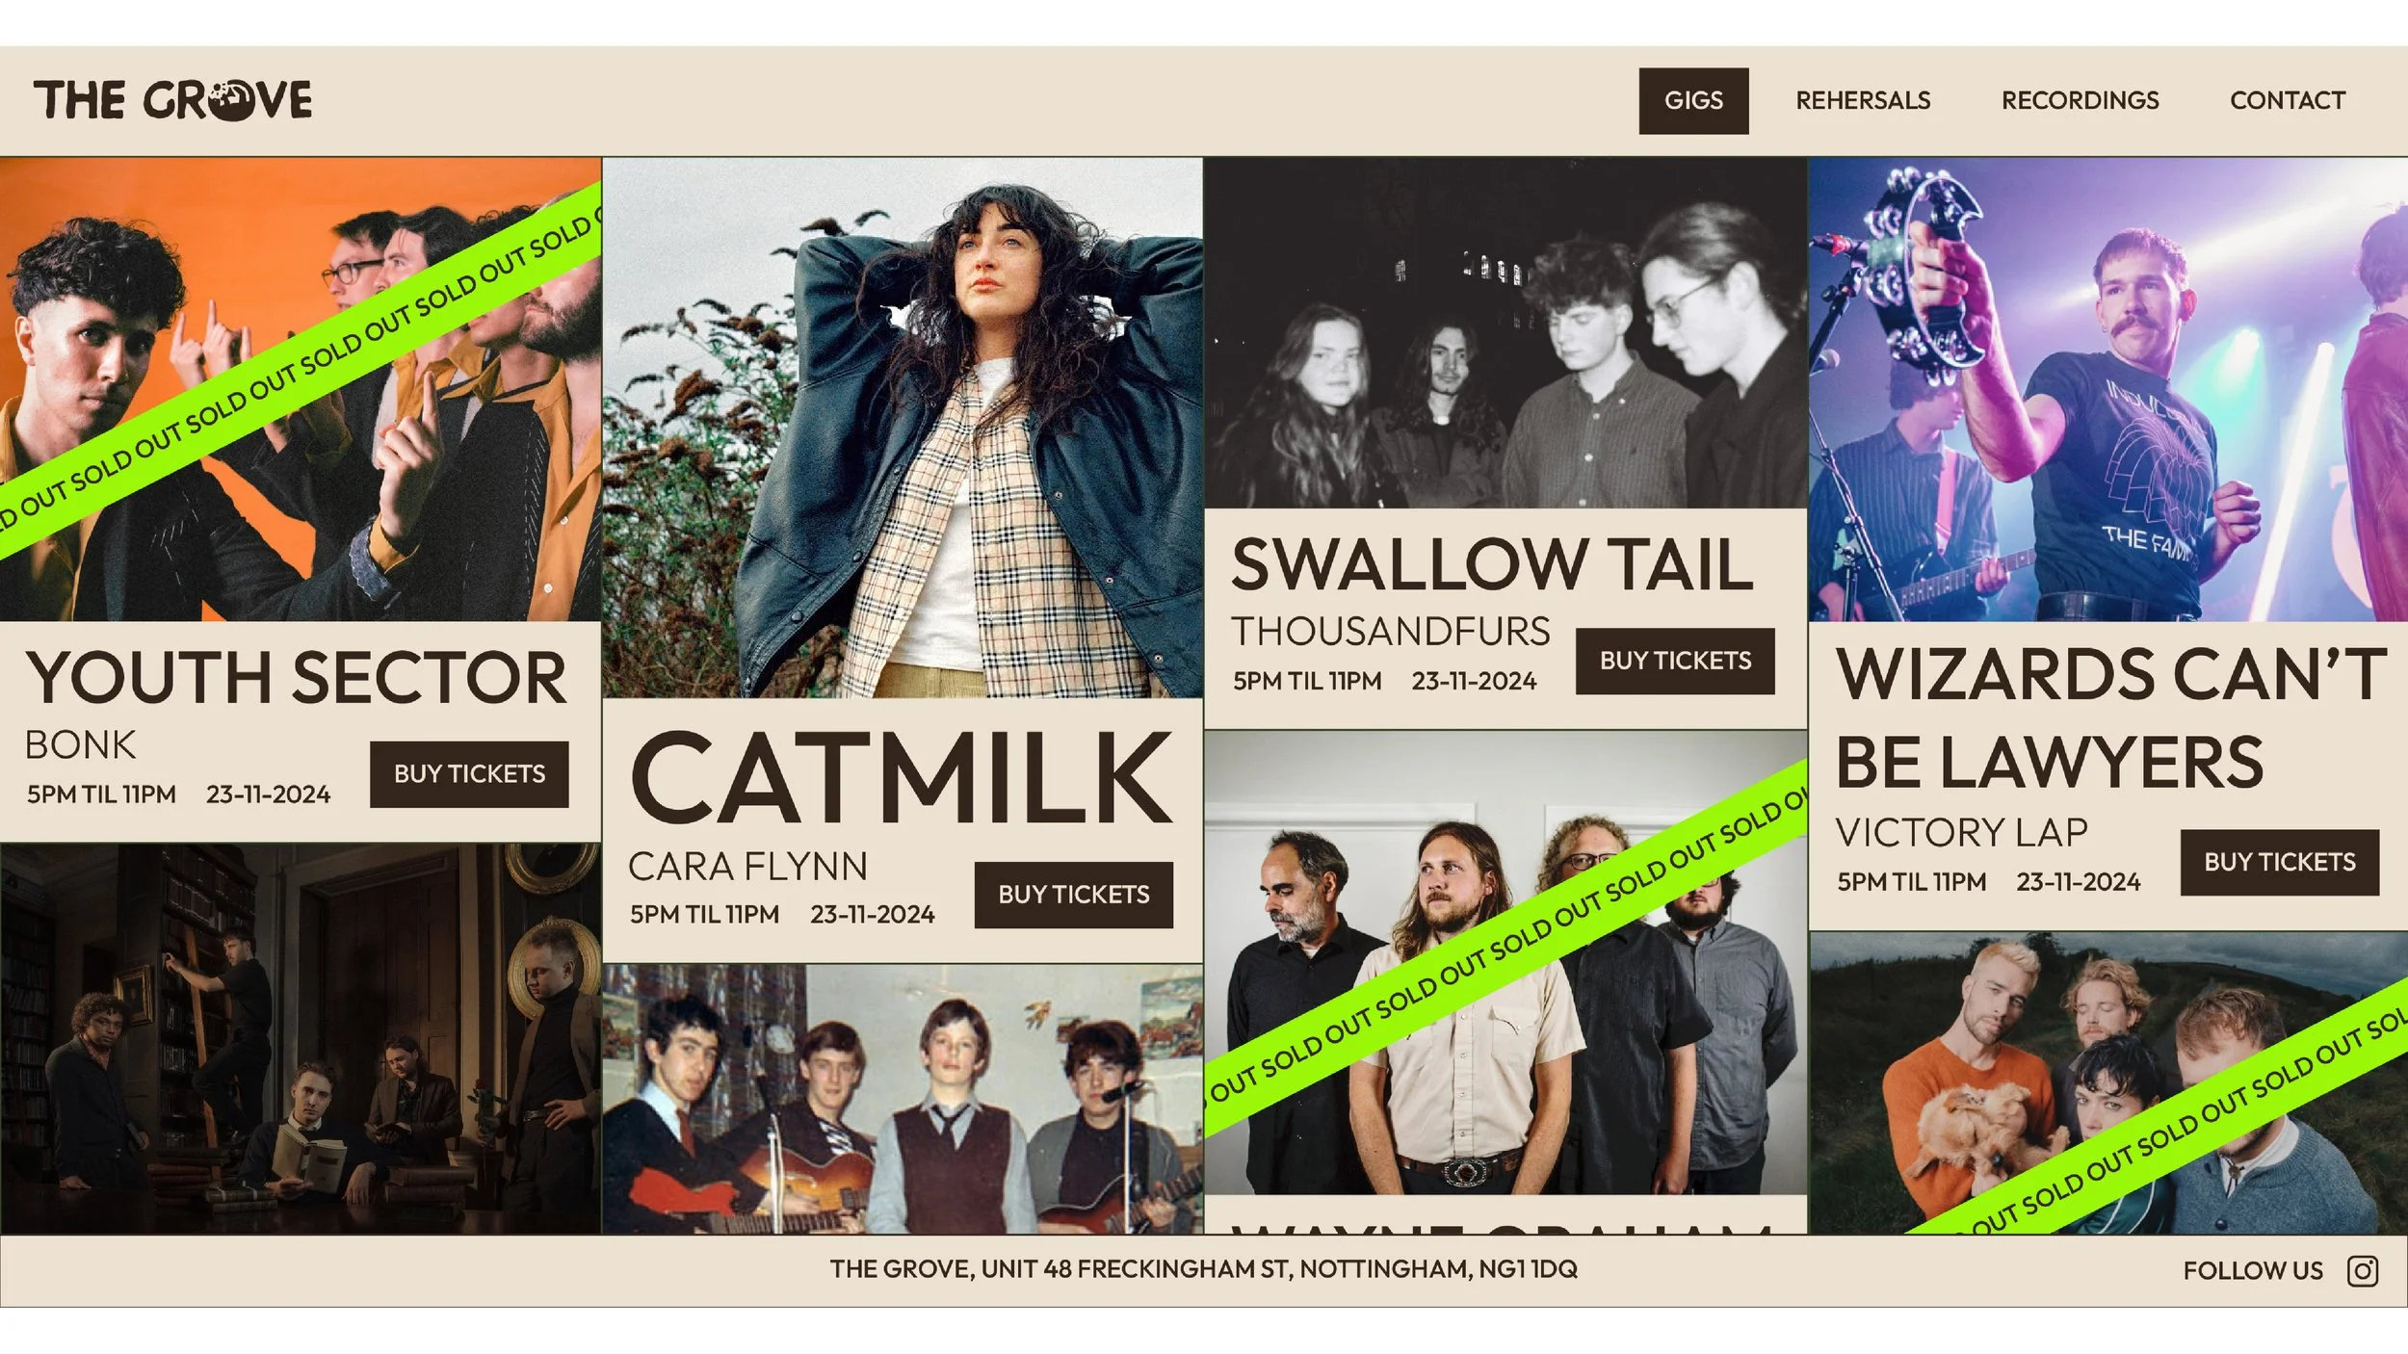This screenshot has height=1354, width=2408.
Task: Click the Swallow Tail heading
Action: [x=1492, y=564]
